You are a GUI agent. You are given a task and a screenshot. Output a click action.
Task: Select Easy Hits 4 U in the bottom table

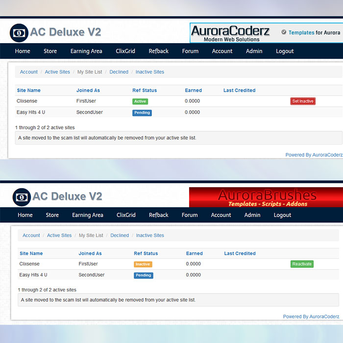pyautogui.click(x=33, y=275)
